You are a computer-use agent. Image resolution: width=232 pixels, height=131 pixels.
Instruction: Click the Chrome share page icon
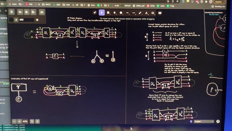click(x=173, y=1)
